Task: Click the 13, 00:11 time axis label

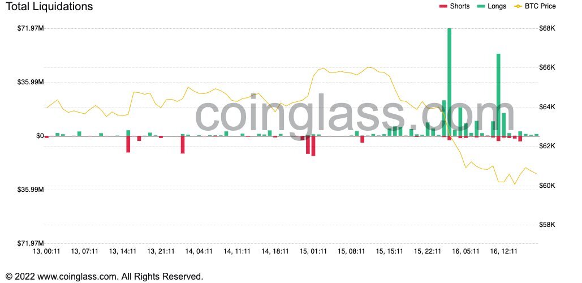Action: (46, 251)
